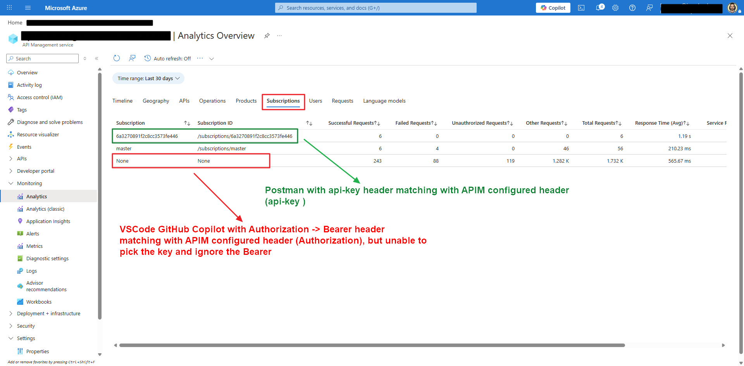Open Events in sidebar
This screenshot has width=744, height=366.
24,147
